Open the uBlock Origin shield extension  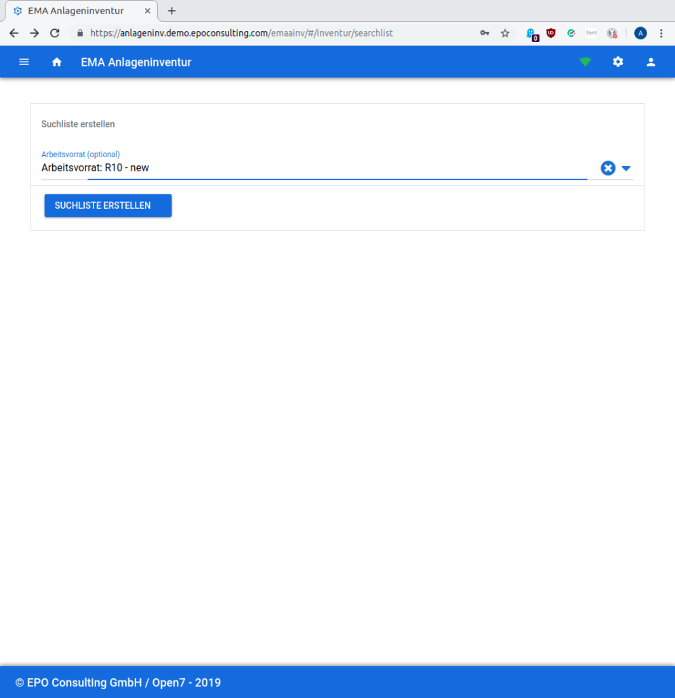coord(551,33)
